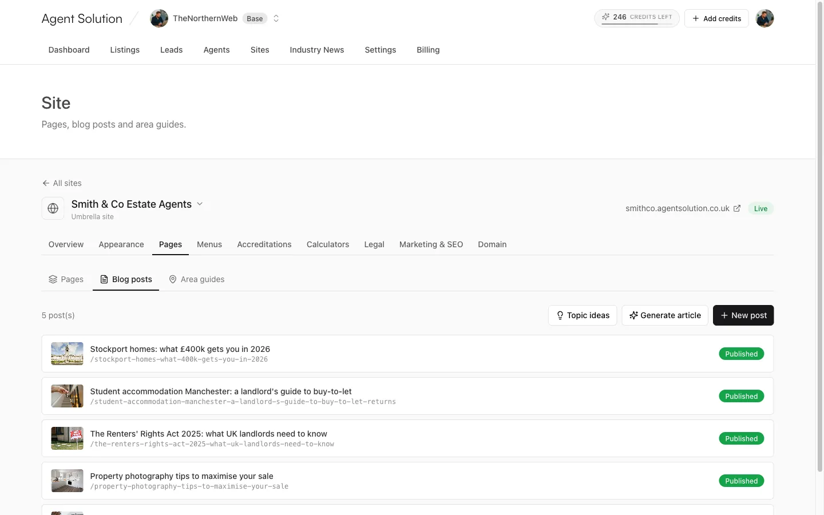Image resolution: width=824 pixels, height=515 pixels.
Task: Click the plus icon in New post
Action: 724,315
